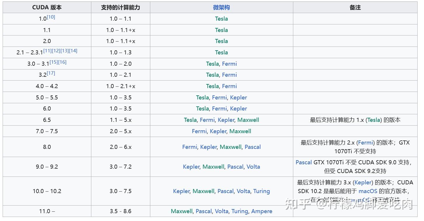Click Kepler in the 5.0 – 5.5 row
This screenshot has height=221, width=424.
coord(238,97)
